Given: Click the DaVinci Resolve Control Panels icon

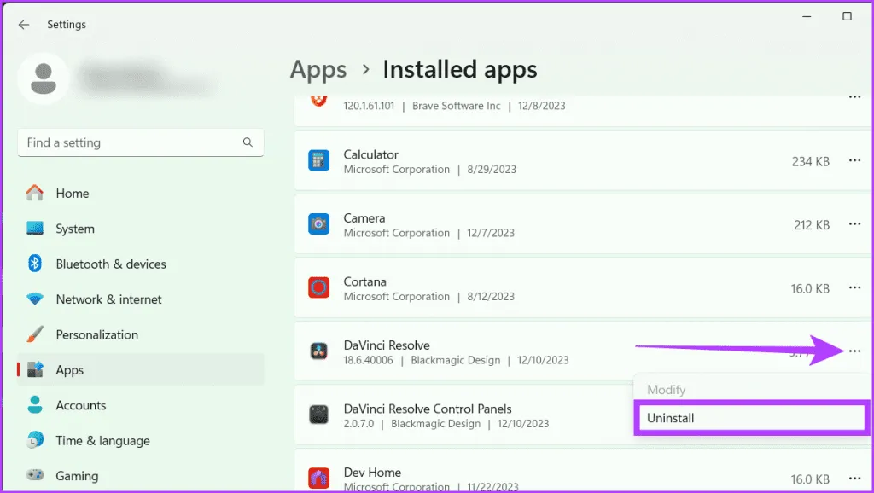Looking at the screenshot, I should pyautogui.click(x=318, y=415).
